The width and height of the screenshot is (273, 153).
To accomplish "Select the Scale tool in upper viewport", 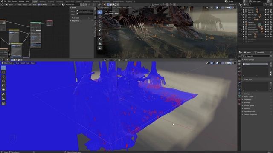I will click(100, 30).
